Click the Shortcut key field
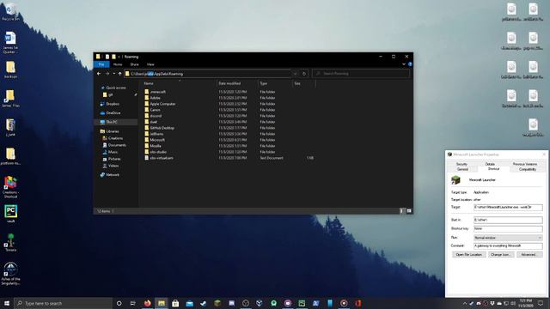The image size is (550, 309). tap(508, 229)
